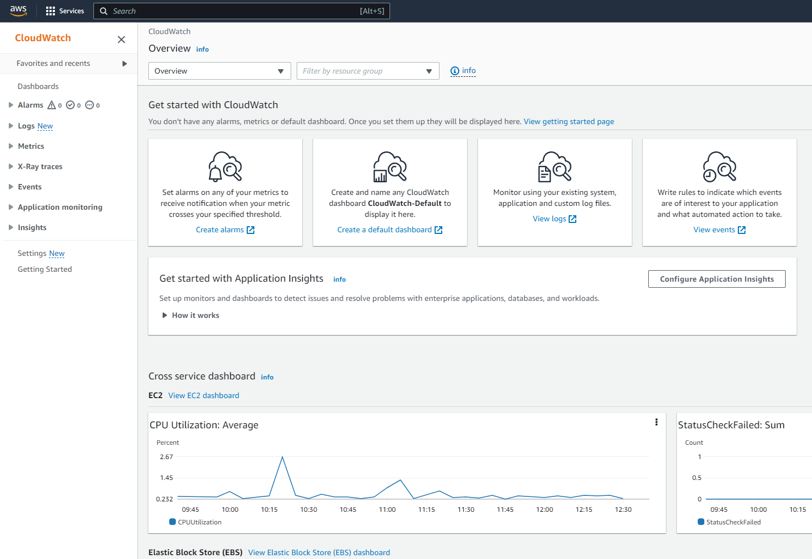Open CPU Utilization widget three-dot menu
This screenshot has height=559, width=812.
(x=656, y=422)
